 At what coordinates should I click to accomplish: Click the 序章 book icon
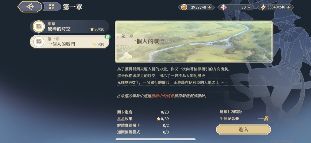39,26
